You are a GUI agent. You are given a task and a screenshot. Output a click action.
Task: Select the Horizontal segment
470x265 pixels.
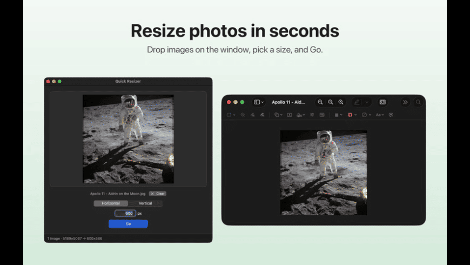click(x=111, y=203)
